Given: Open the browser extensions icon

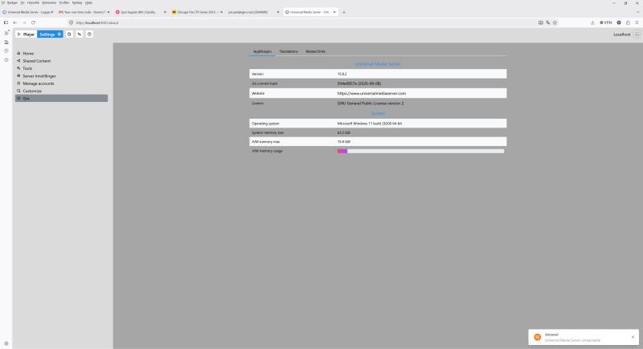Looking at the screenshot, I should click(628, 23).
